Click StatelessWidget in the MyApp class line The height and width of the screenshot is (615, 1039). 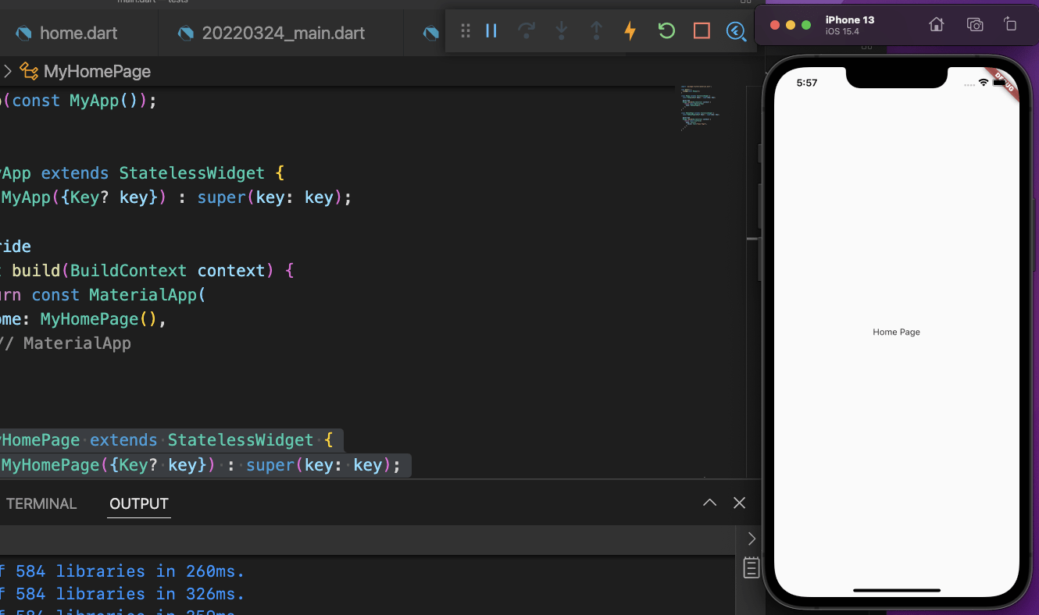tap(191, 172)
